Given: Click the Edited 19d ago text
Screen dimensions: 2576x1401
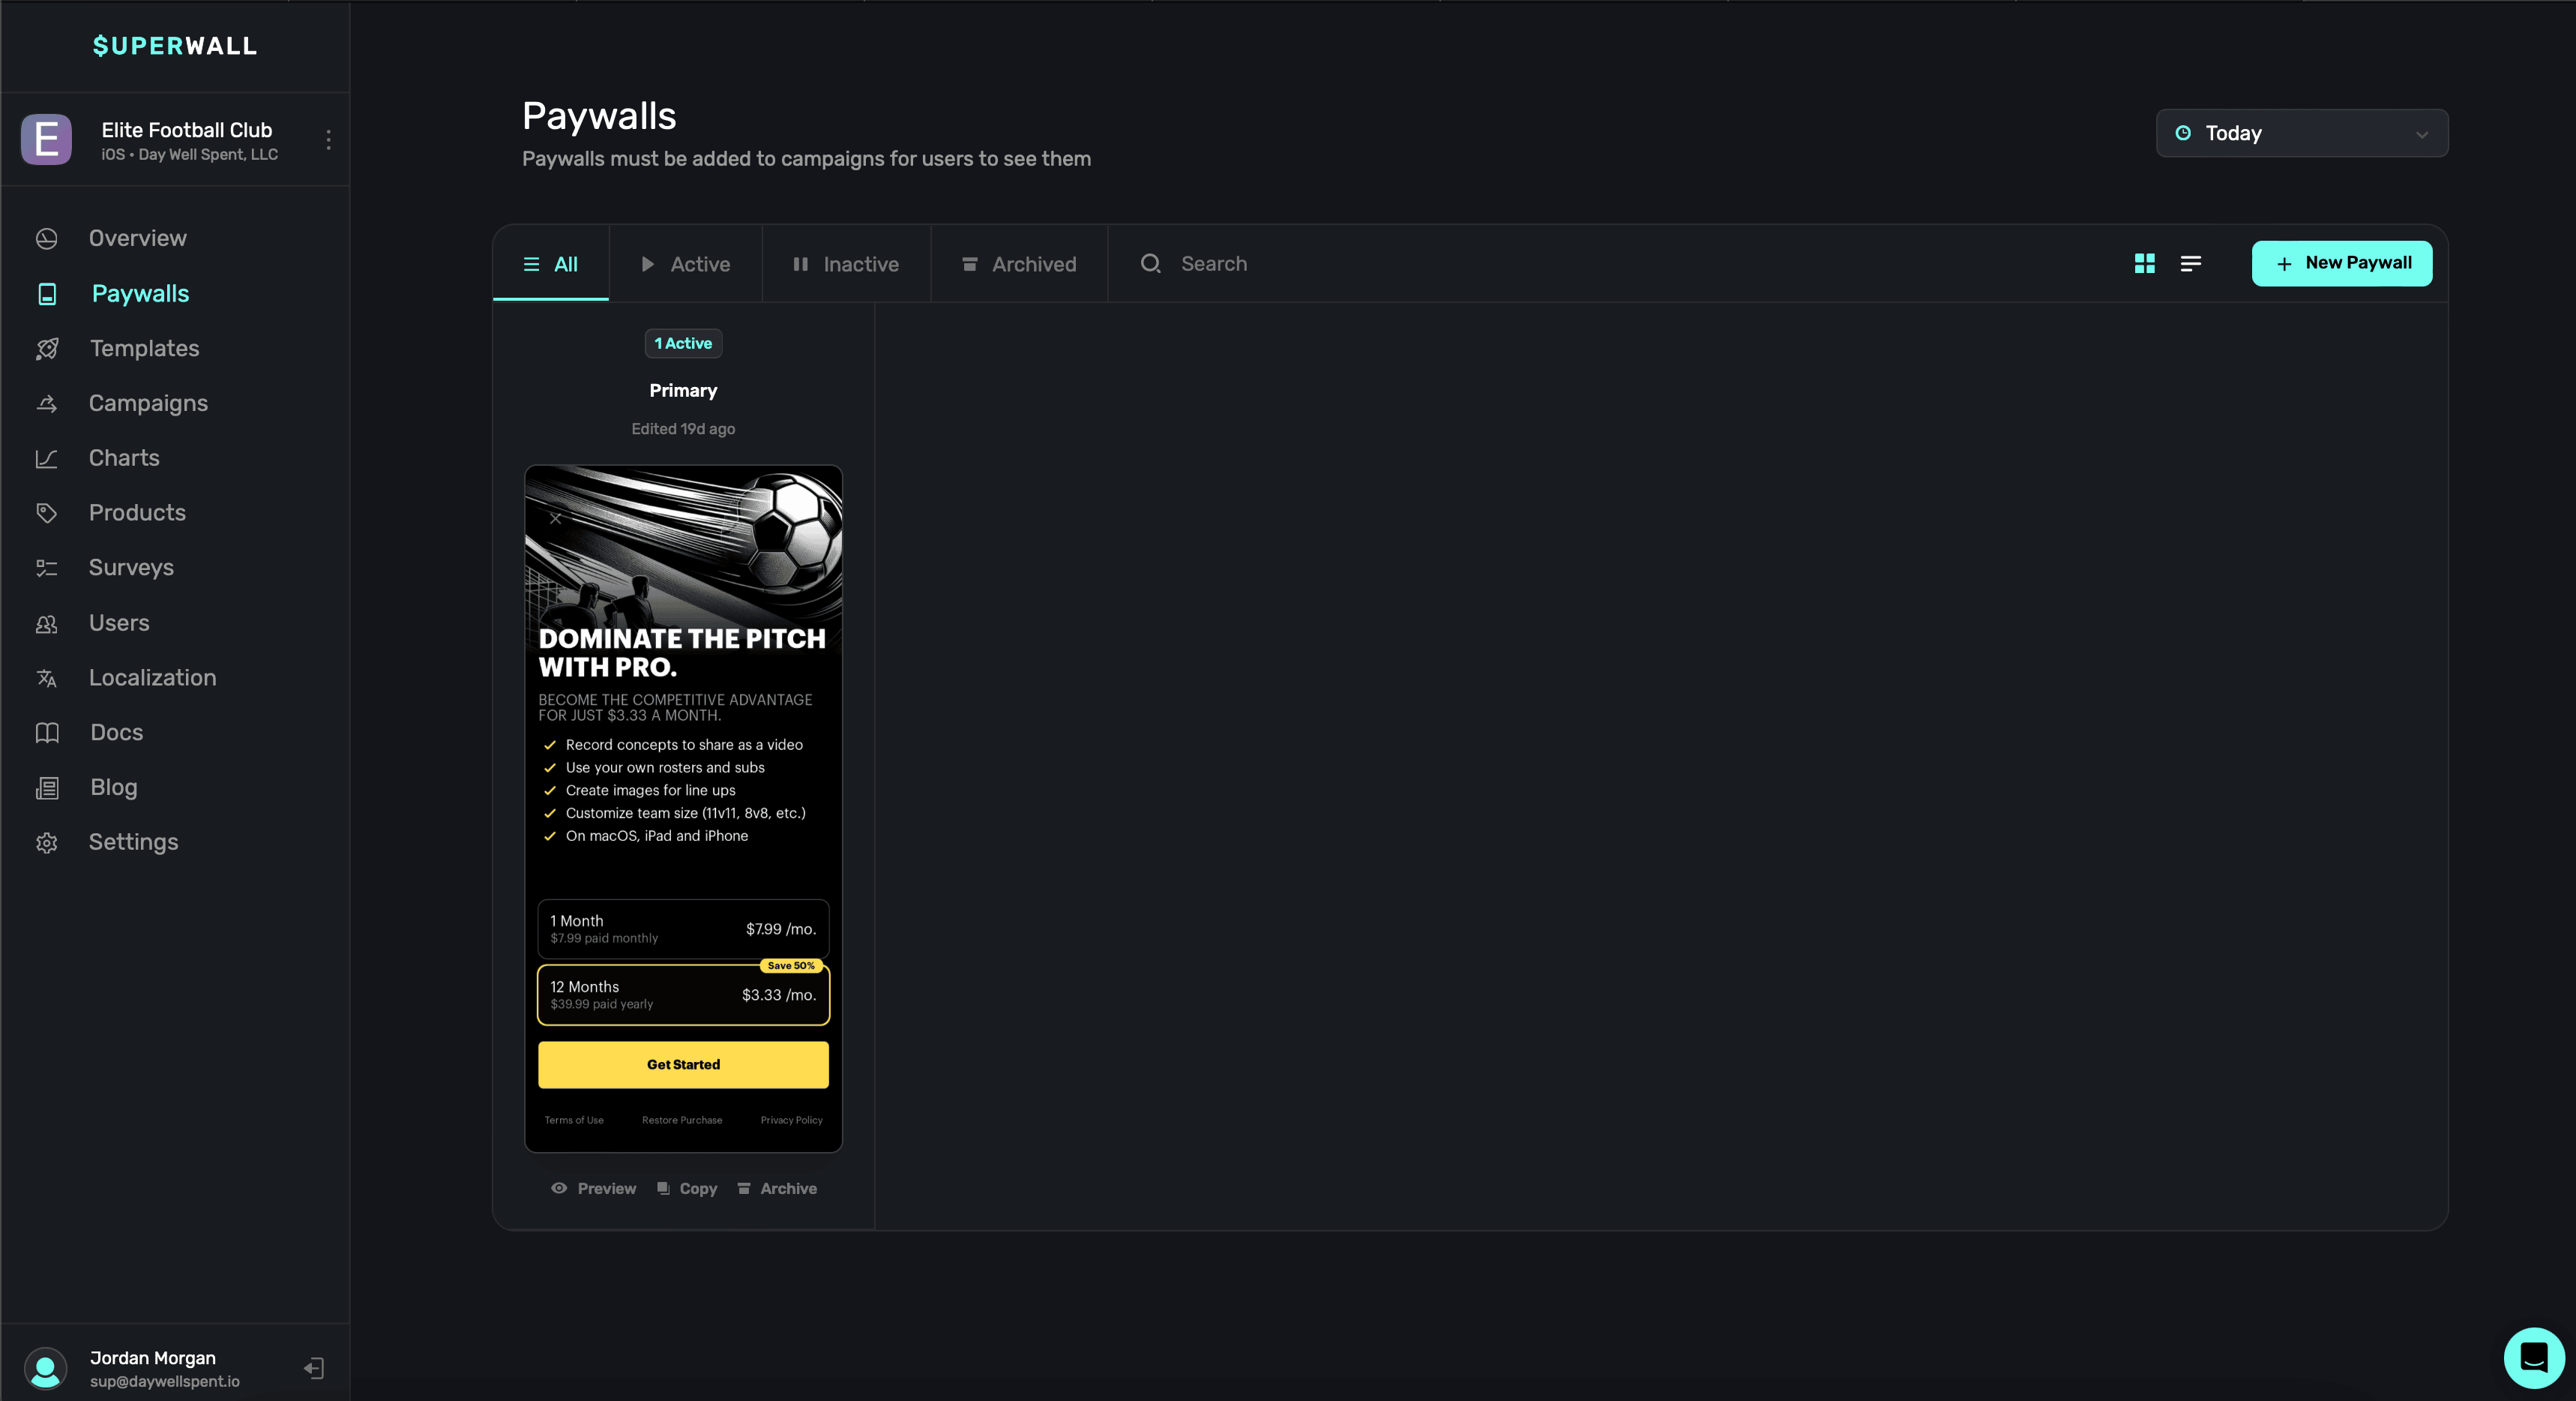Looking at the screenshot, I should [x=683, y=428].
